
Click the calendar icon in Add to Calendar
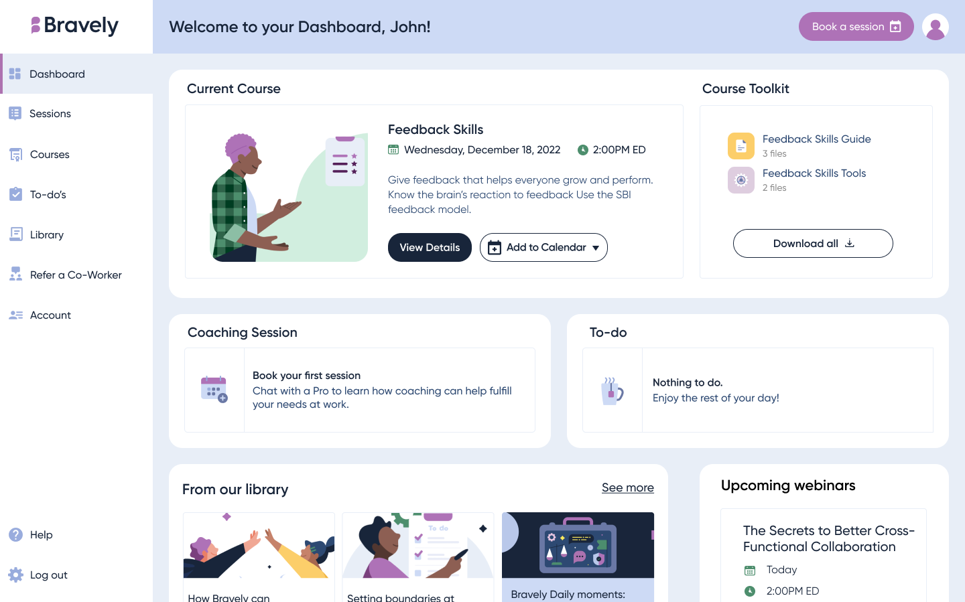[495, 248]
